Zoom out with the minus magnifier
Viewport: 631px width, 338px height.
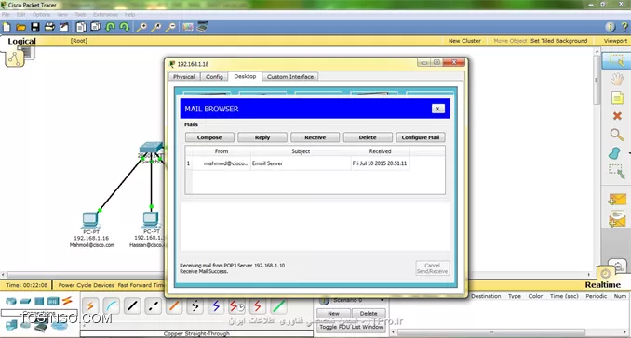pos(170,27)
